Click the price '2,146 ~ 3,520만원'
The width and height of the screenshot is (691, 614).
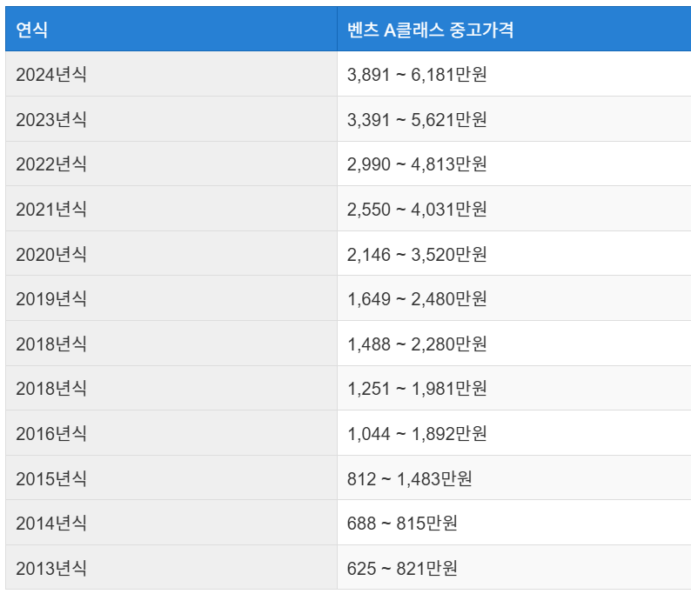click(417, 254)
